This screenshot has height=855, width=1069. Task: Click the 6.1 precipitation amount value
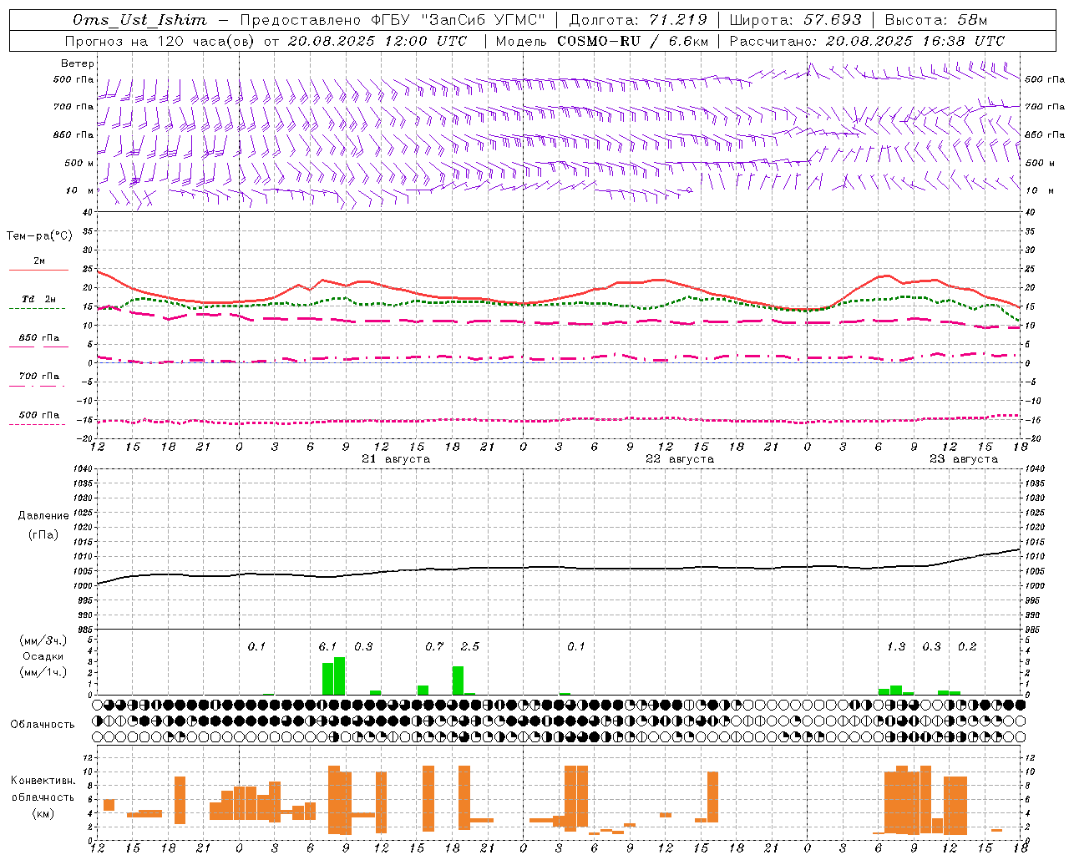(328, 646)
